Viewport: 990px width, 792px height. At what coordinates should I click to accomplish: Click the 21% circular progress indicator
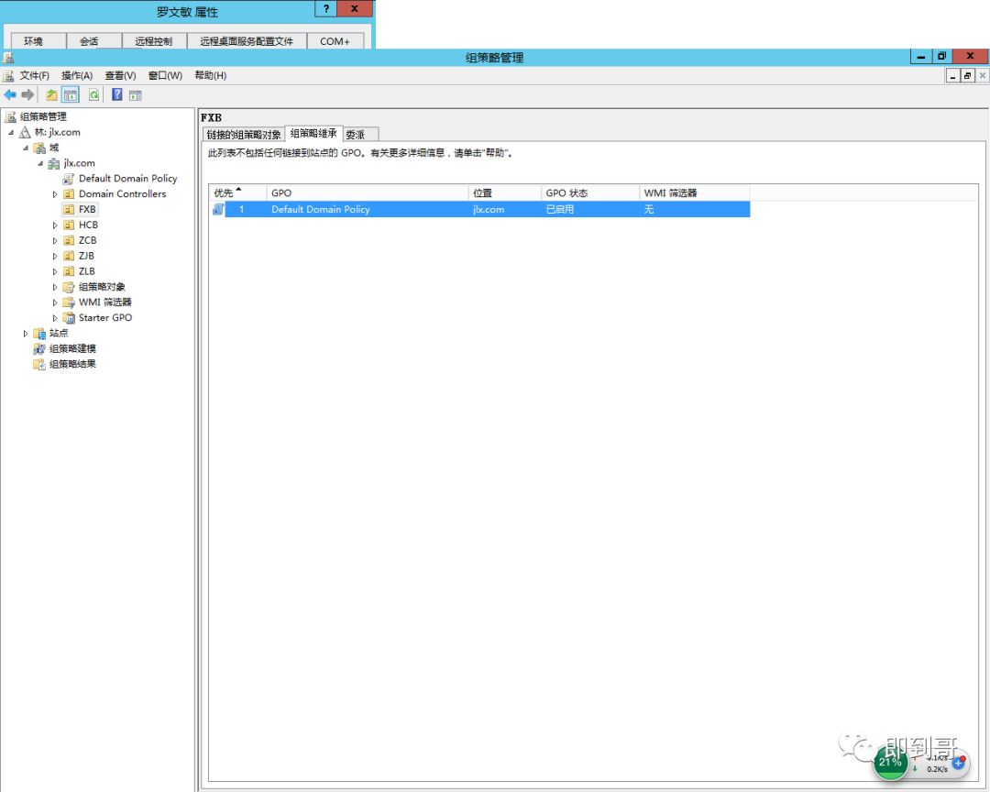(x=890, y=762)
